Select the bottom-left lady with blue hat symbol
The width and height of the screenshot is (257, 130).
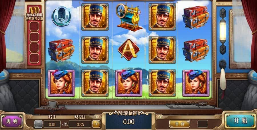61,83
